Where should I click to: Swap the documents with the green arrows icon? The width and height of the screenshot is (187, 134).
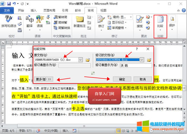tap(93, 73)
